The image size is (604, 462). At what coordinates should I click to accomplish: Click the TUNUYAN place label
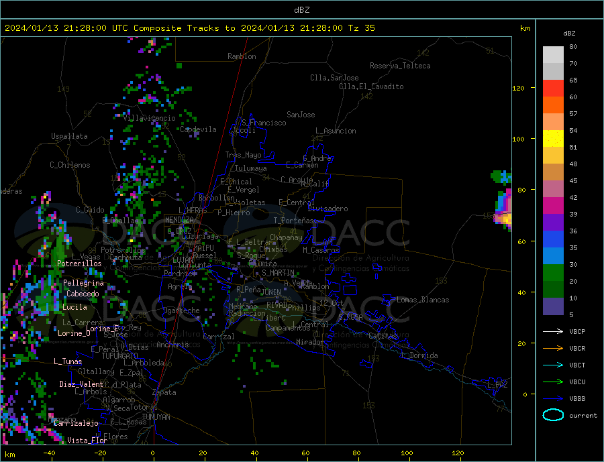[156, 417]
